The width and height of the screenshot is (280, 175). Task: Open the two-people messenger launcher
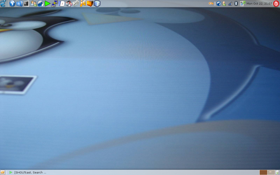[x=33, y=3]
